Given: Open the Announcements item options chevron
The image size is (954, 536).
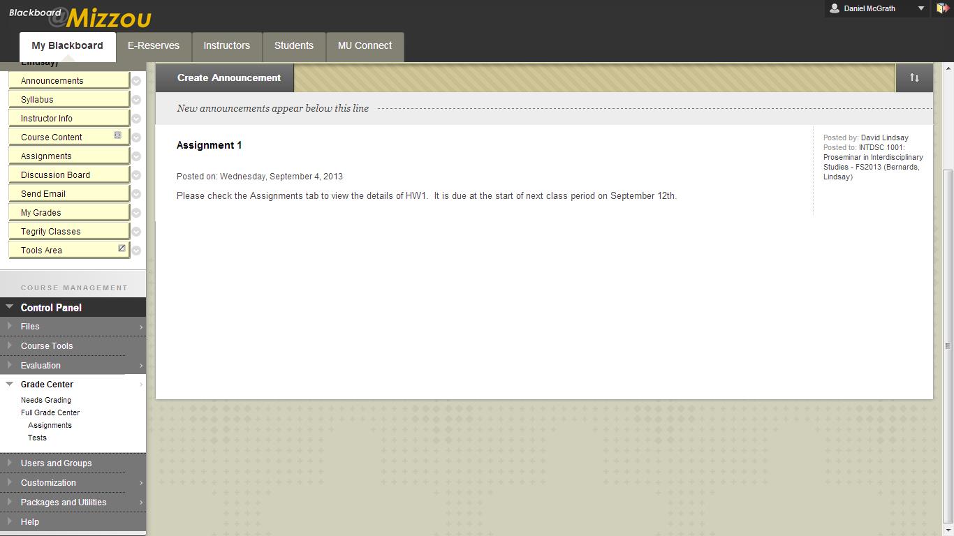Looking at the screenshot, I should [x=136, y=81].
